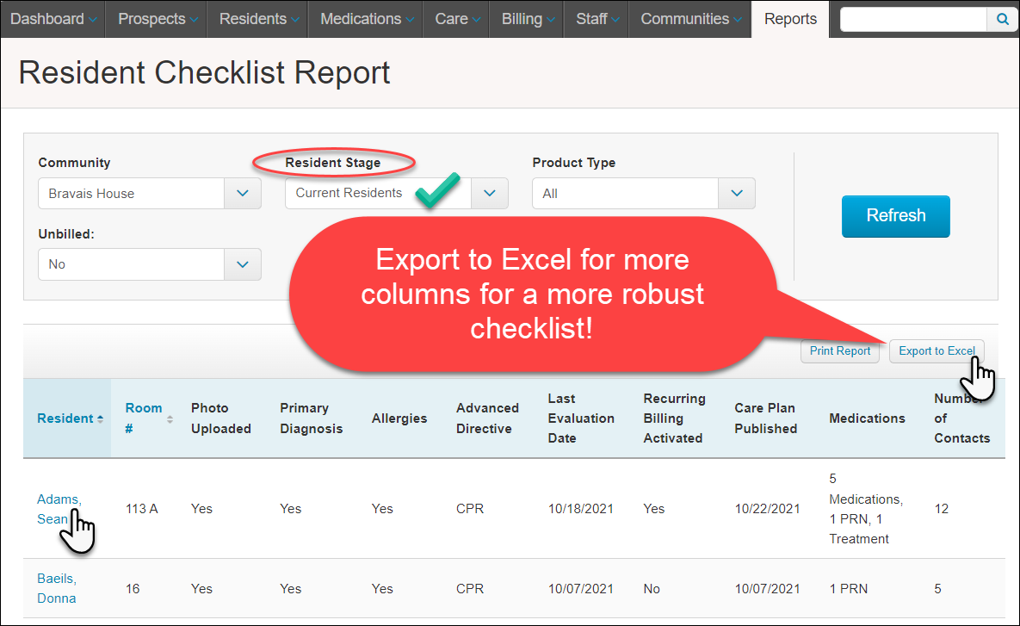Click the Print Report button
This screenshot has width=1020, height=626.
point(839,350)
